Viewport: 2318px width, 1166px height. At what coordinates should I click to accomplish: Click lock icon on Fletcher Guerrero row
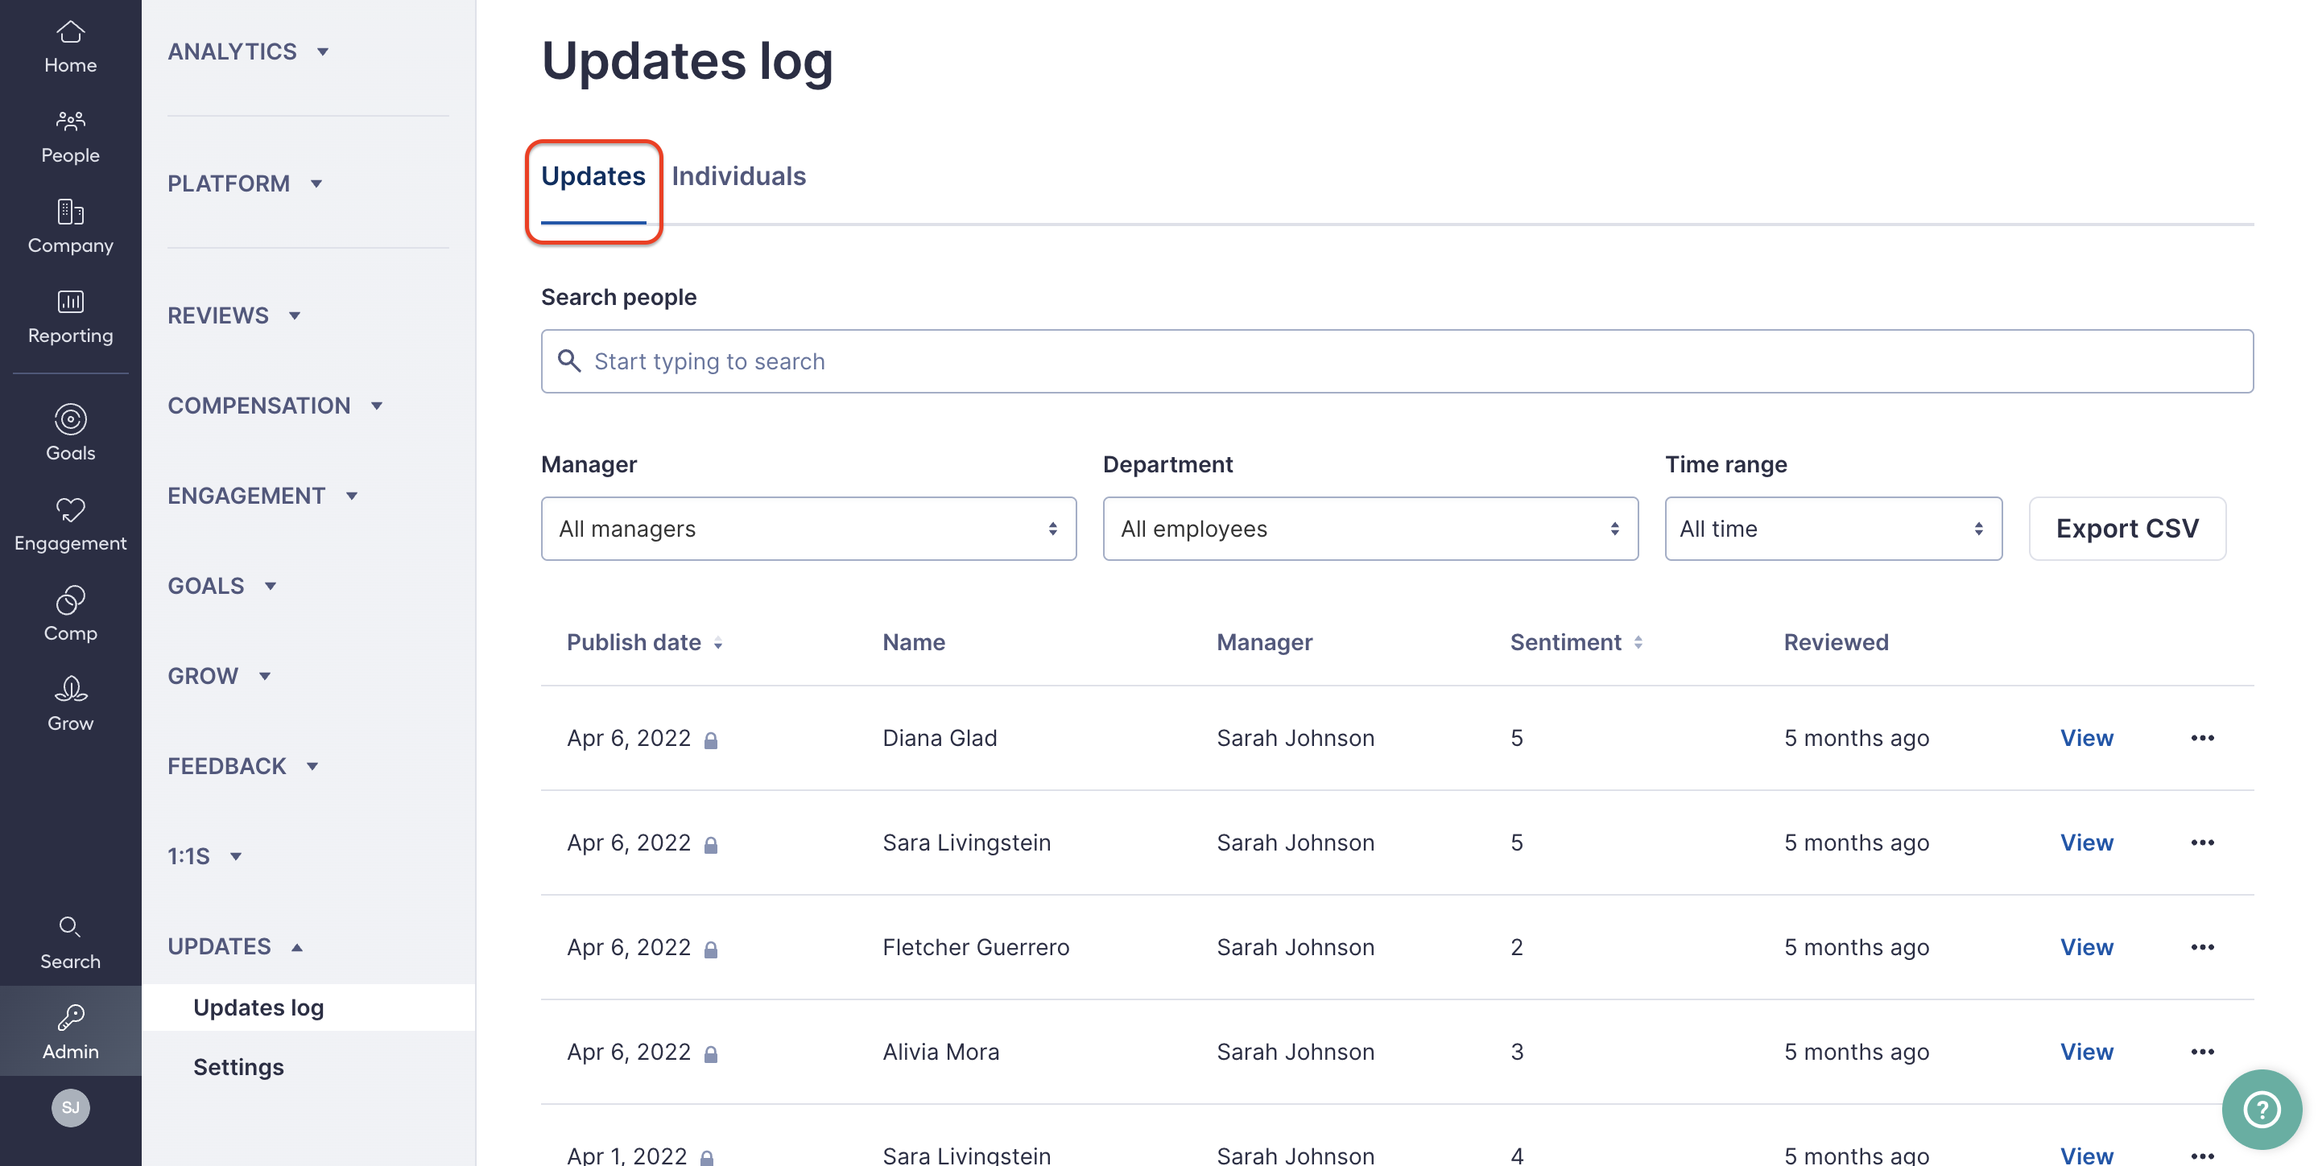coord(711,950)
